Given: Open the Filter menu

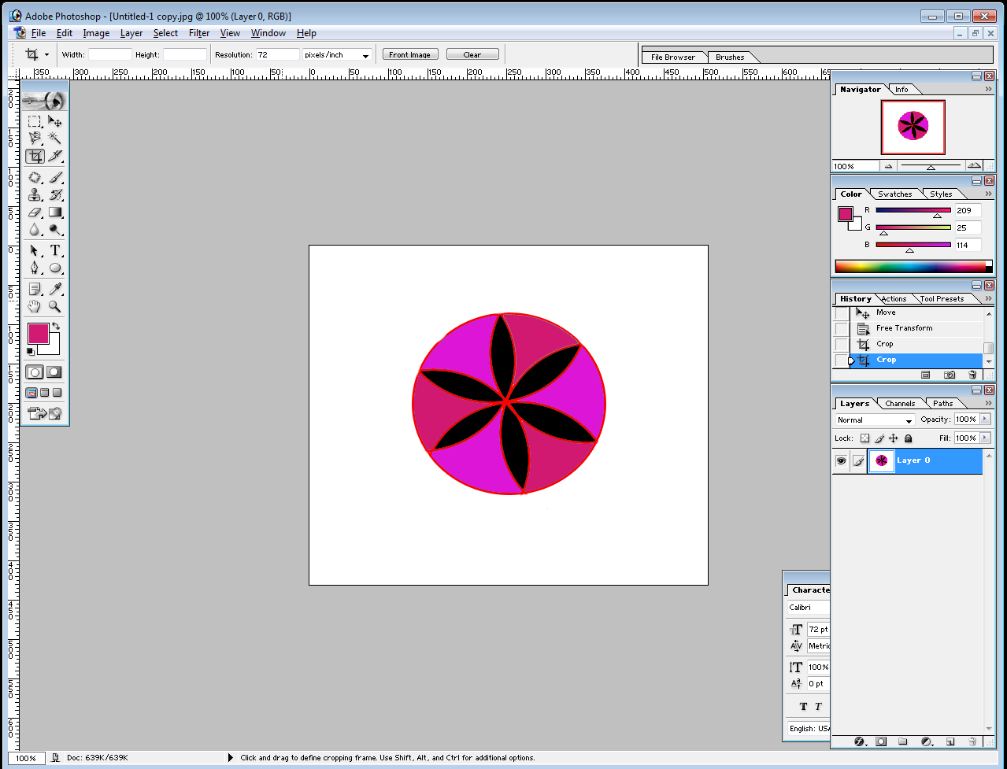Looking at the screenshot, I should (199, 33).
